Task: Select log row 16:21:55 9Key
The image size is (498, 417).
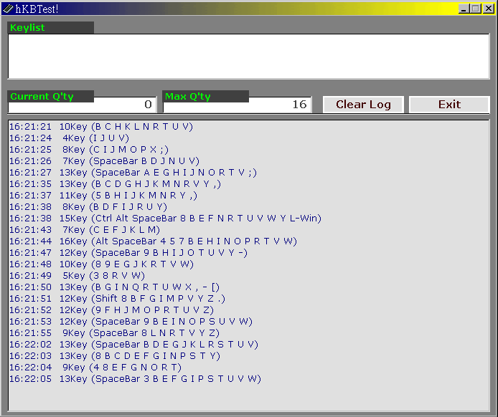Action: pos(114,333)
